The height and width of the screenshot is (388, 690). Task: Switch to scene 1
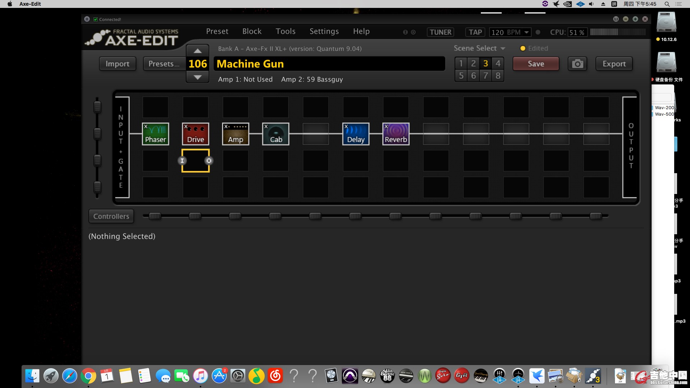pos(461,63)
